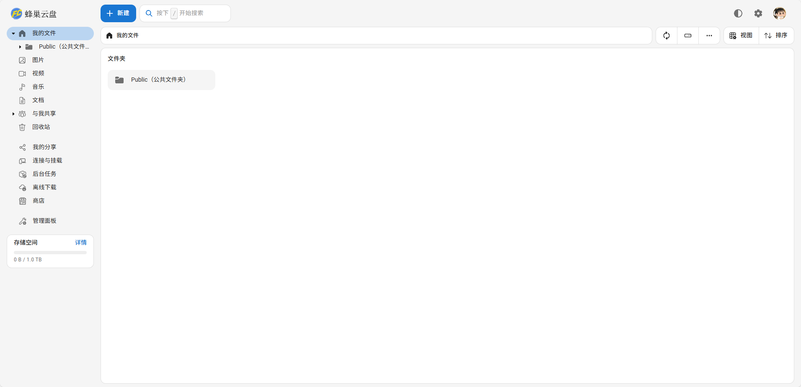Click the rename-style toolbar icon beside refresh
801x387 pixels.
[x=688, y=36]
